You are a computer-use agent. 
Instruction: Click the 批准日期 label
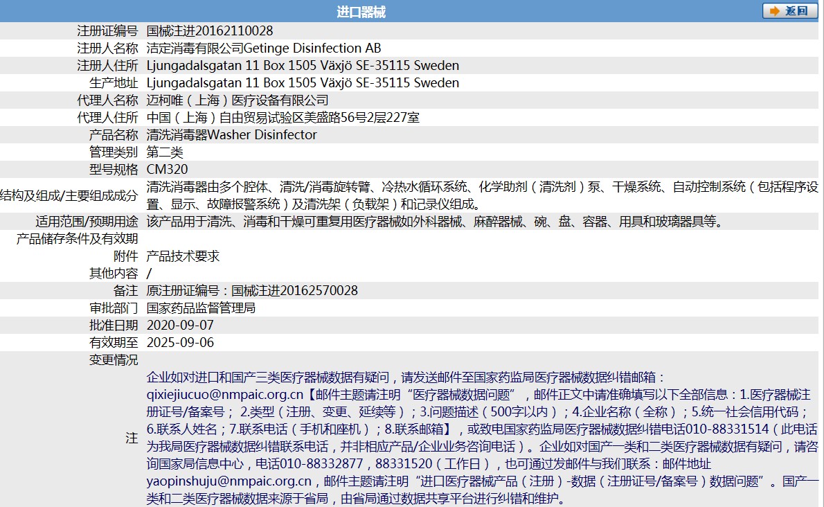point(114,326)
